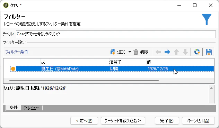Click the blue right arrow icon

[x=167, y=52]
